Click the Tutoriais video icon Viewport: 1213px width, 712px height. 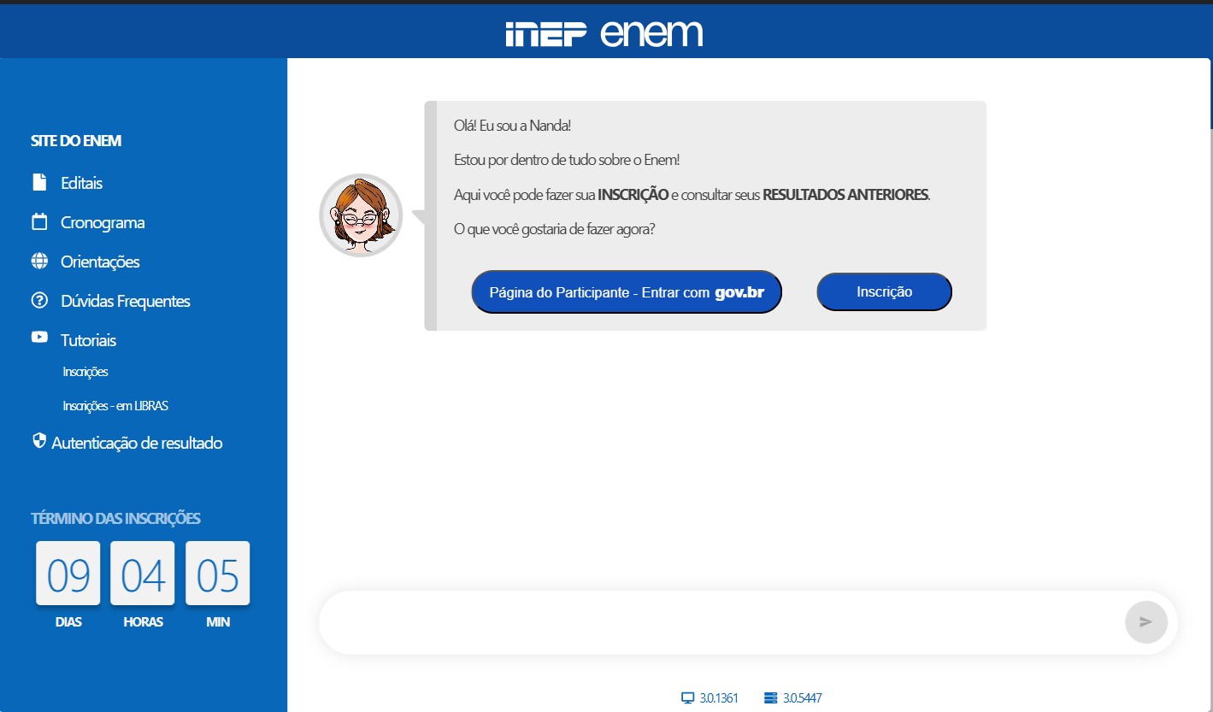click(39, 337)
